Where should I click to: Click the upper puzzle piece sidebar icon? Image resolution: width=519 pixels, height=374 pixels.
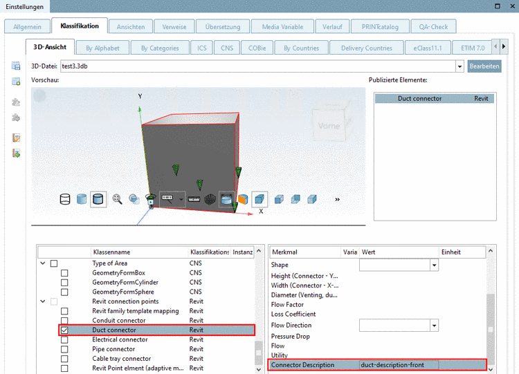click(x=16, y=102)
